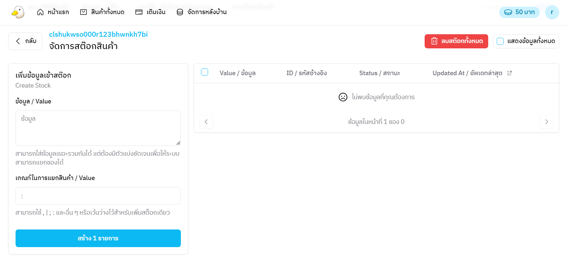Enable the แสดงข้อมูลทั้งหมด checkbox
The image size is (567, 263).
click(500, 41)
